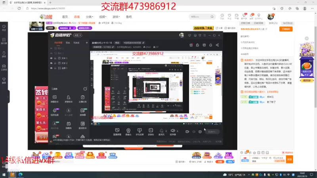Focus the chat message input field
The height and width of the screenshot is (178, 317).
pos(269,159)
